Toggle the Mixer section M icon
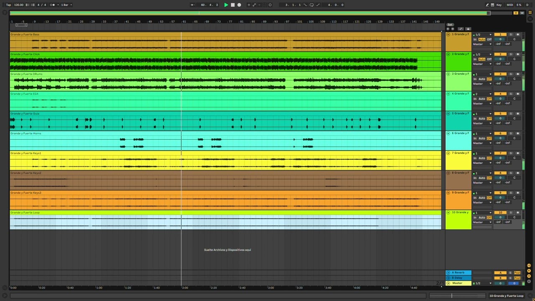The height and width of the screenshot is (301, 535). (x=529, y=275)
